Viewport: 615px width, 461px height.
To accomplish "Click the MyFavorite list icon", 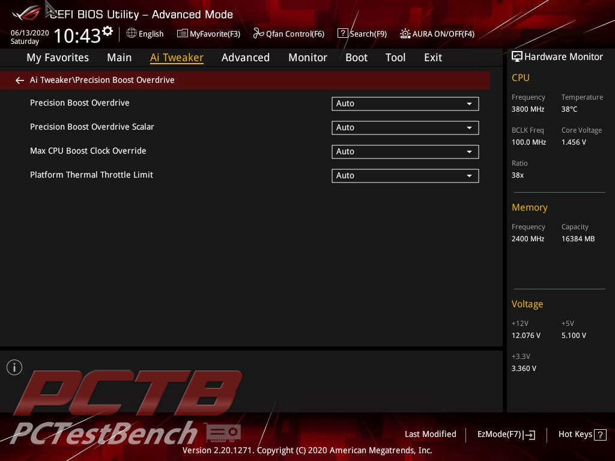I will pos(183,34).
